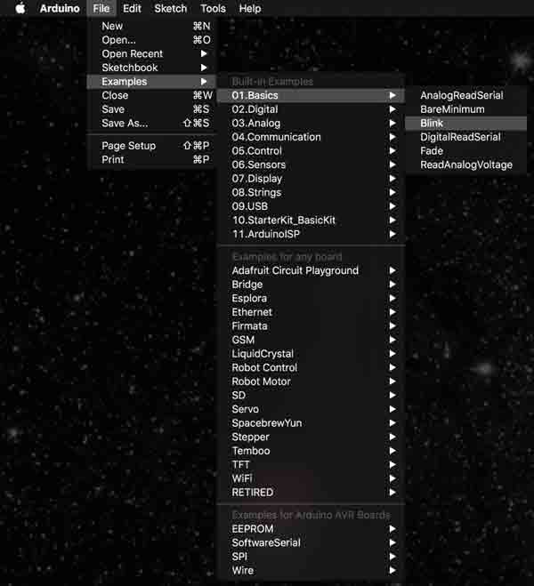
Task: Open LiquidCrystal library examples
Action: click(x=311, y=354)
